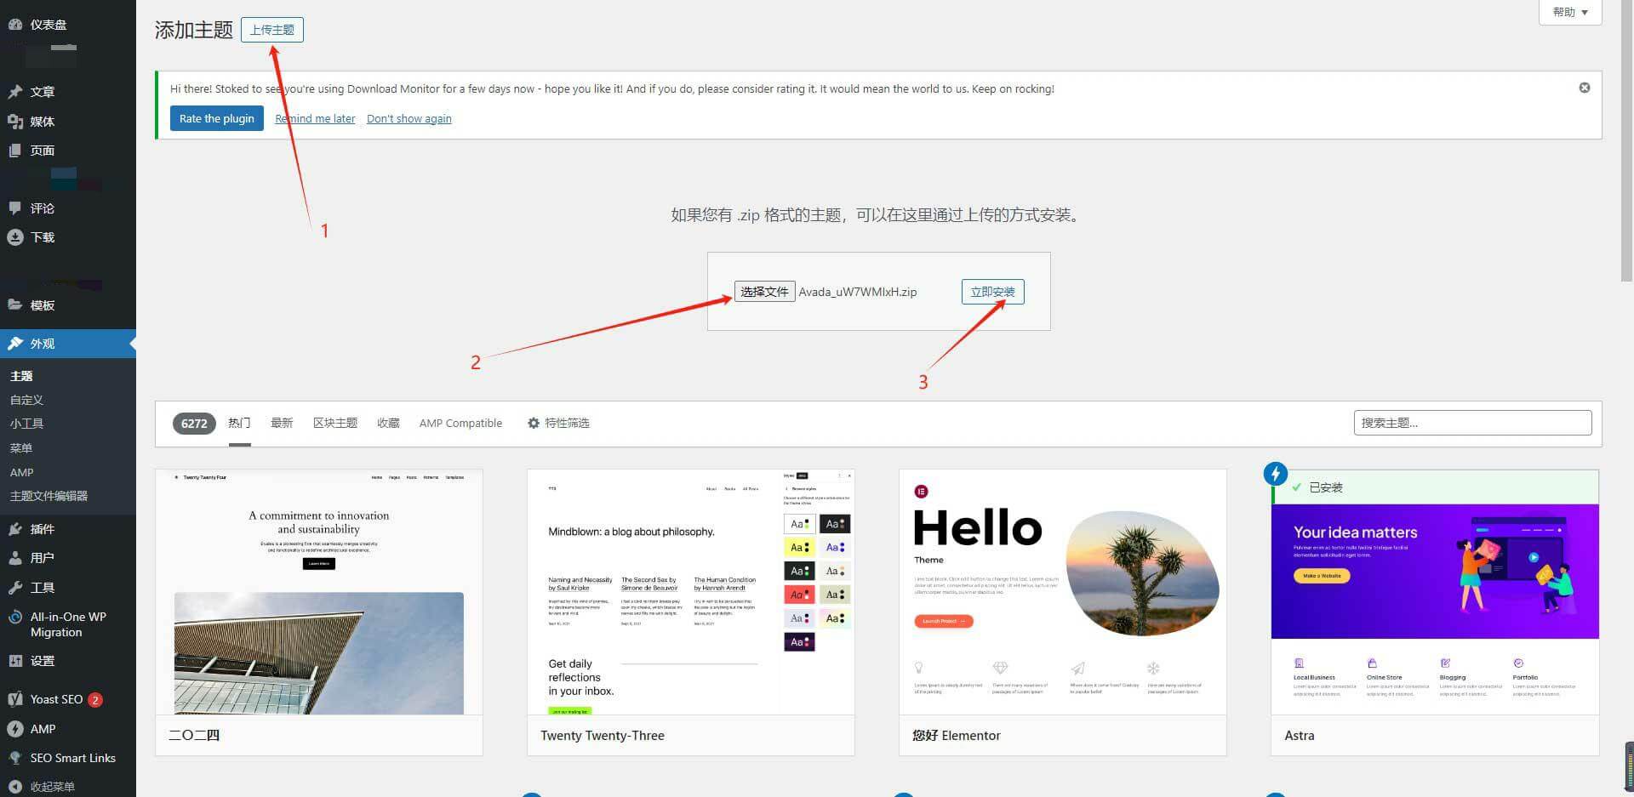
Task: Open Customize (自定义) submenu item
Action: click(26, 400)
